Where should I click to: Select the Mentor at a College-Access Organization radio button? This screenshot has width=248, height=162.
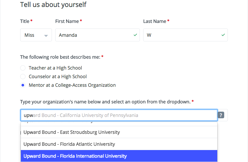click(23, 85)
